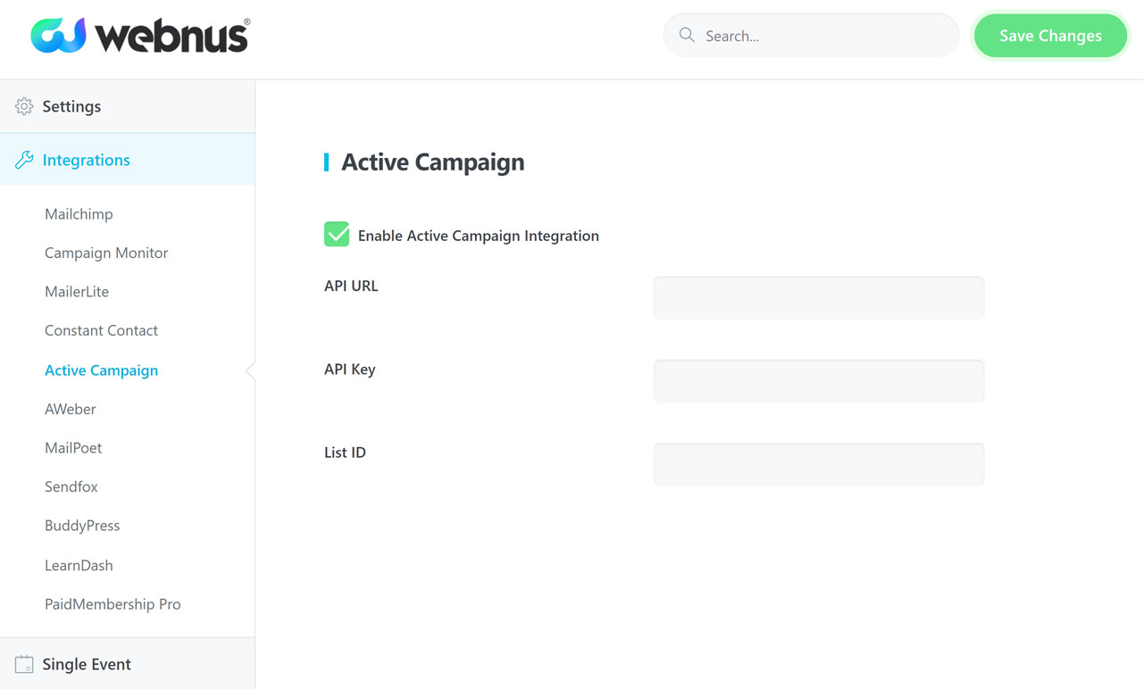Click the Enable Active Campaign Integration label
1143x689 pixels.
(x=479, y=236)
